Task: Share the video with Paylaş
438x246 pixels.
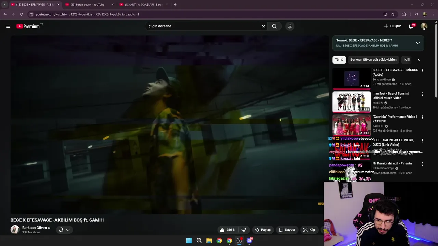Action: [263, 230]
